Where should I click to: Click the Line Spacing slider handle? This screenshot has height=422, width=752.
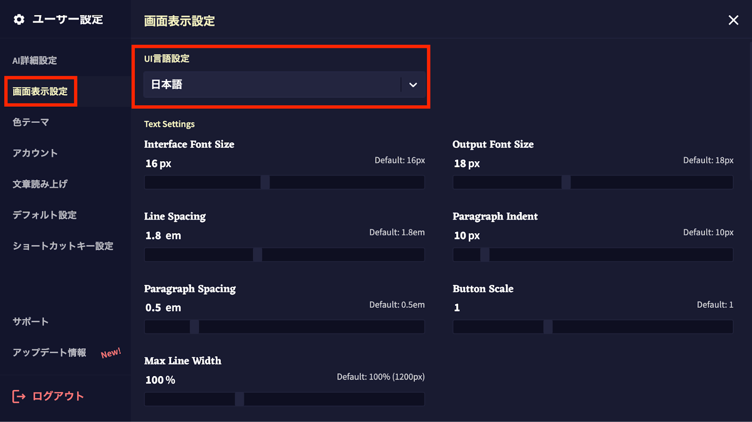tap(258, 255)
